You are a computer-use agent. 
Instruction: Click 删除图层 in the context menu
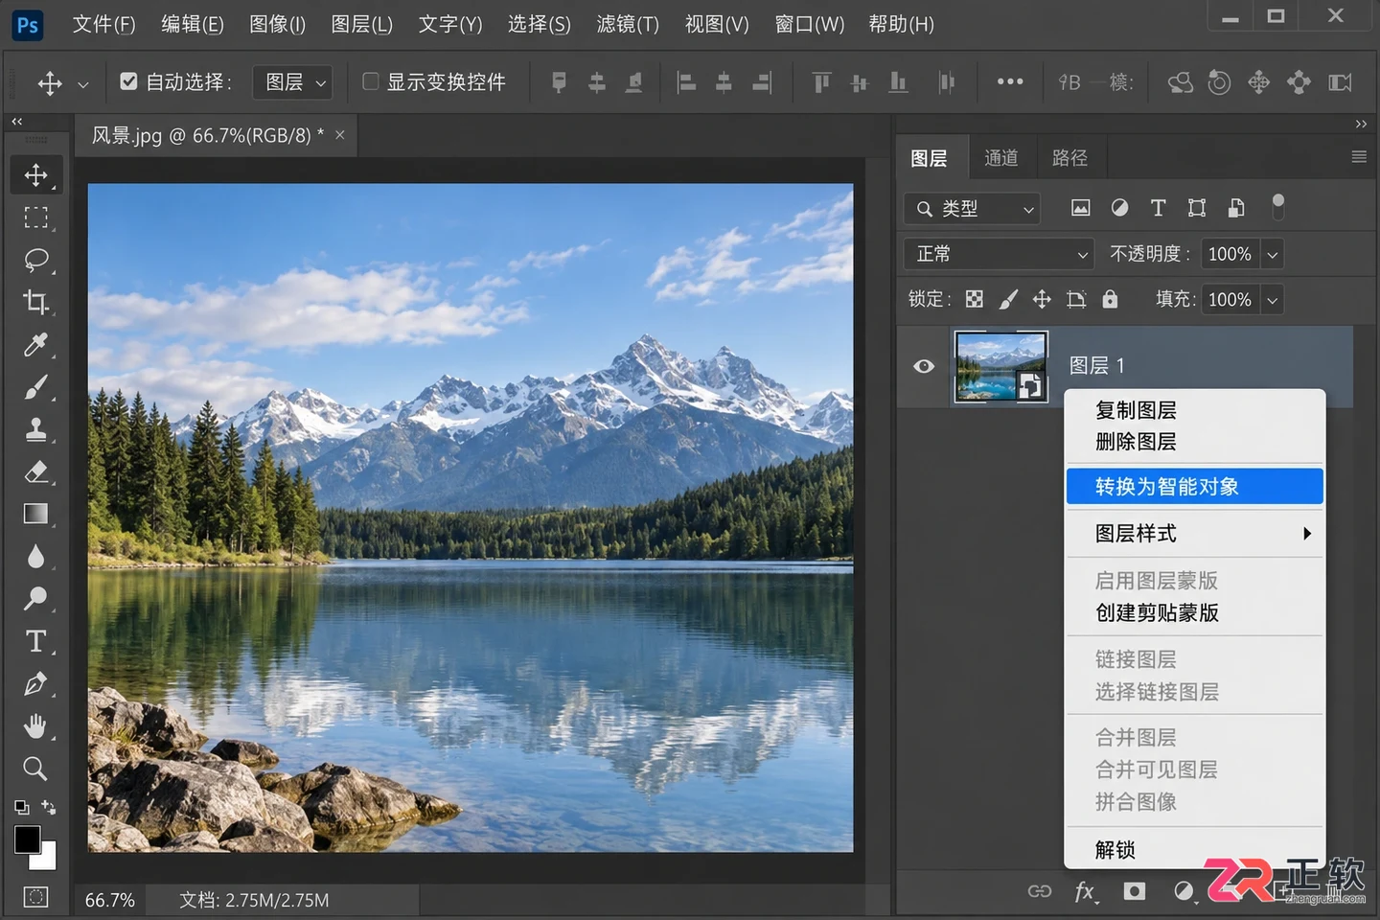pyautogui.click(x=1136, y=442)
